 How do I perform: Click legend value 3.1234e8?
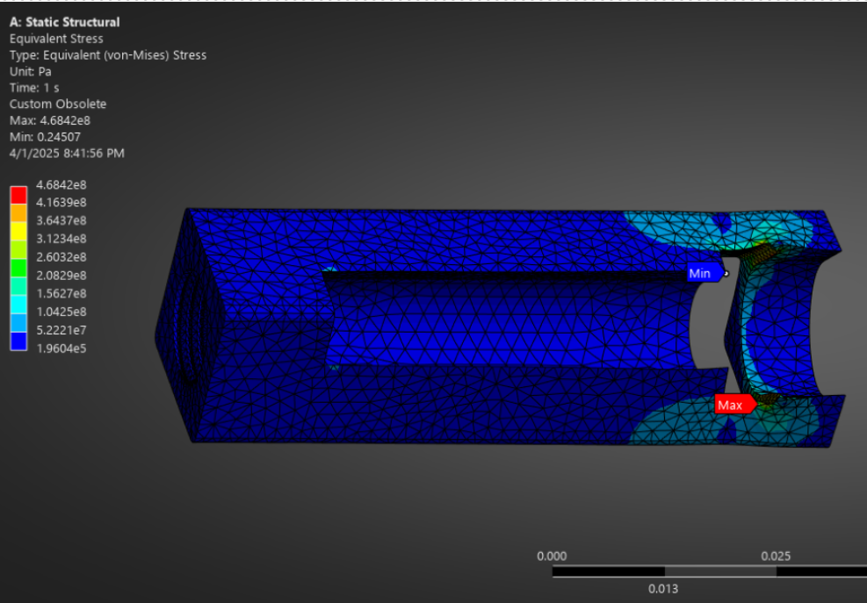click(x=61, y=239)
